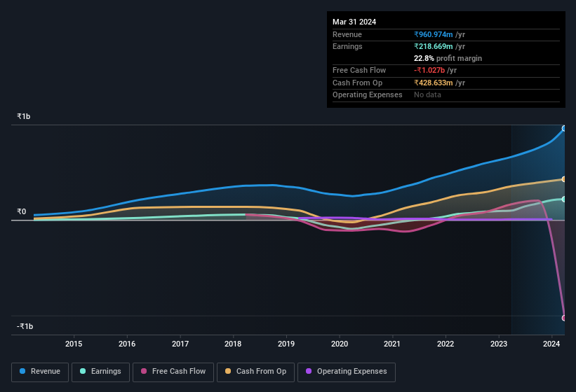Click the Free Cash Flow row label in tooltip
576x392 pixels.
(x=359, y=70)
